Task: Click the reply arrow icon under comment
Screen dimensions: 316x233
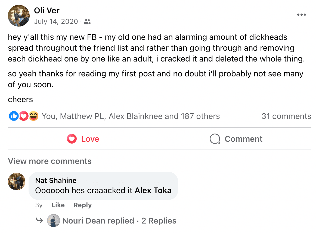Action: (x=40, y=221)
